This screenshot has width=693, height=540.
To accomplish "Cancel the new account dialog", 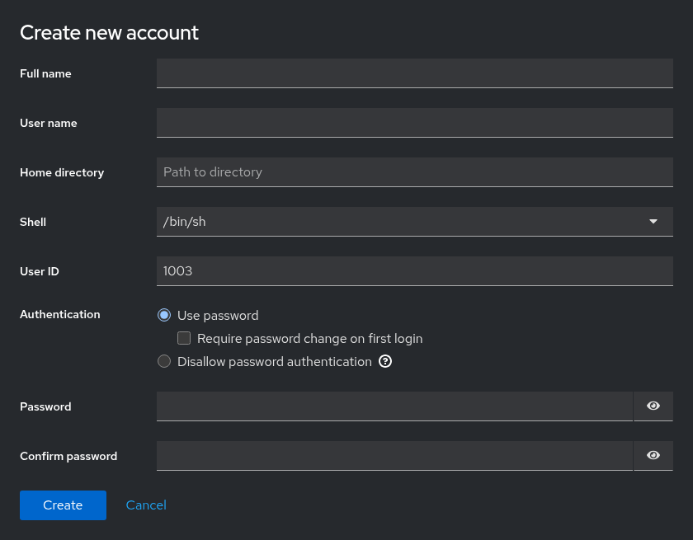I will 146,505.
